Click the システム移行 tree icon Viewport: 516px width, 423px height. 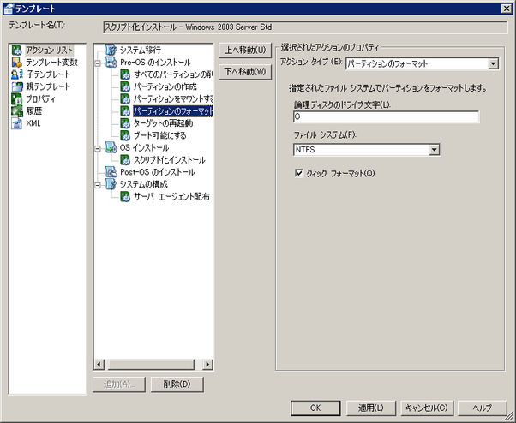point(111,50)
